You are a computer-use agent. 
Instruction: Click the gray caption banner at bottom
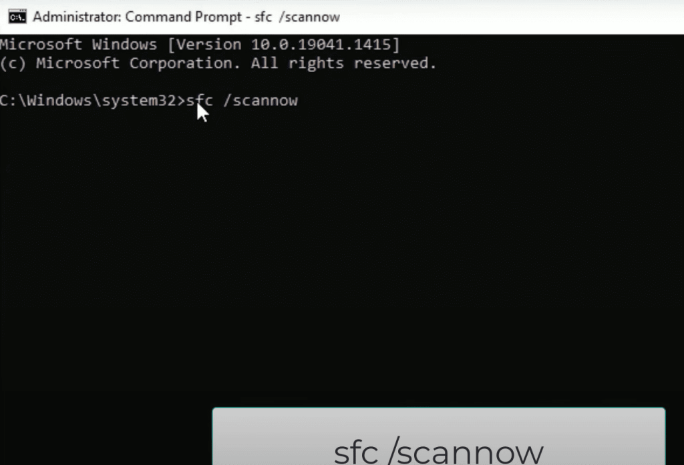coord(439,436)
